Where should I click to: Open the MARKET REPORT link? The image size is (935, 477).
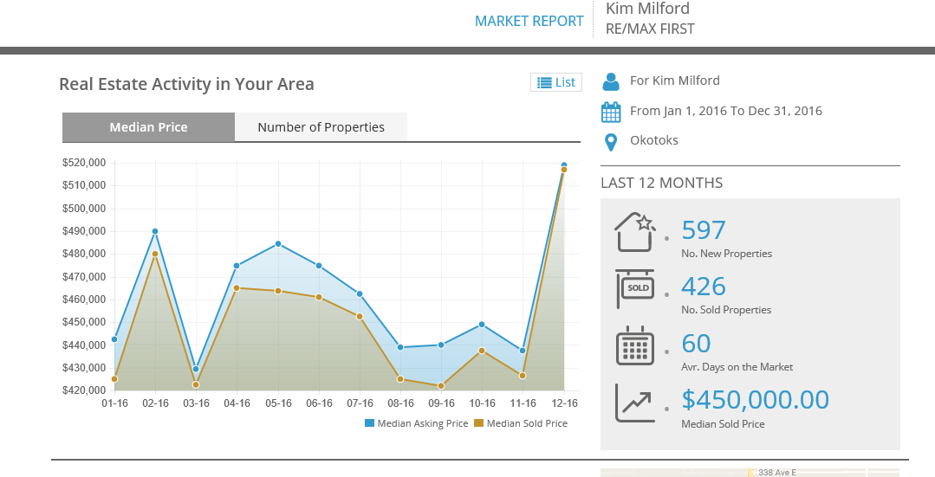tap(529, 21)
